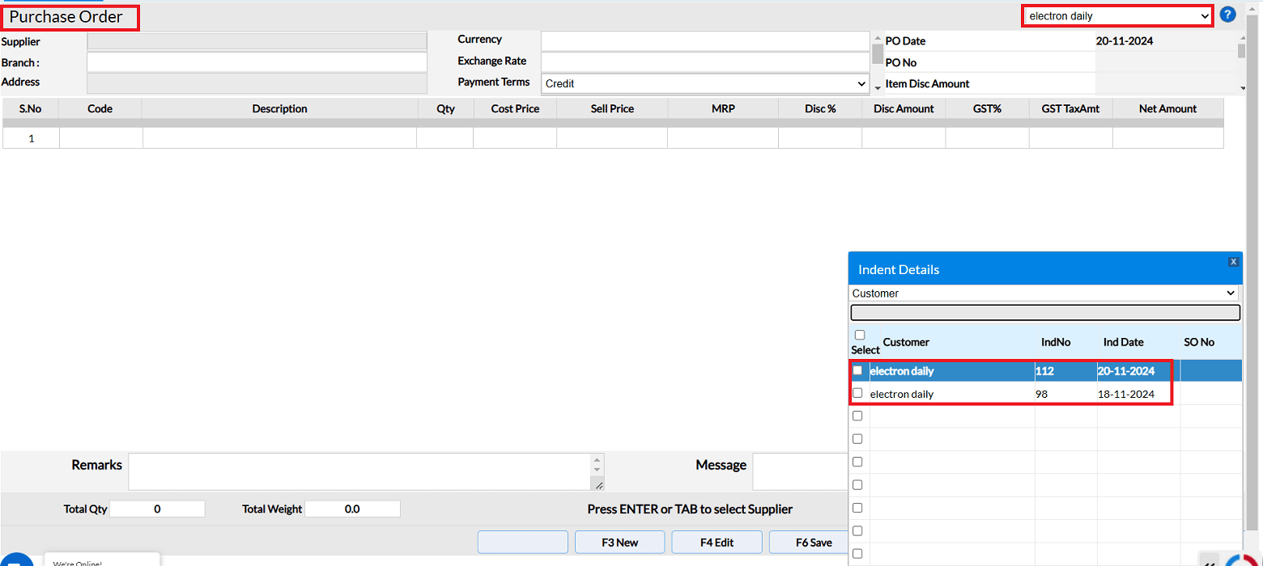Close the Indent Details popup
1263x566 pixels.
tap(1233, 262)
